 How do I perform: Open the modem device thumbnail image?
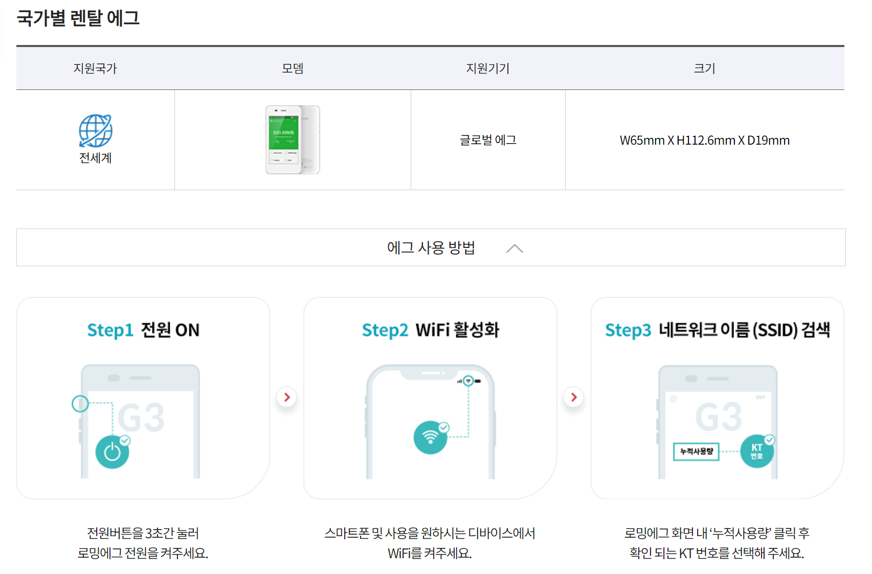point(293,140)
